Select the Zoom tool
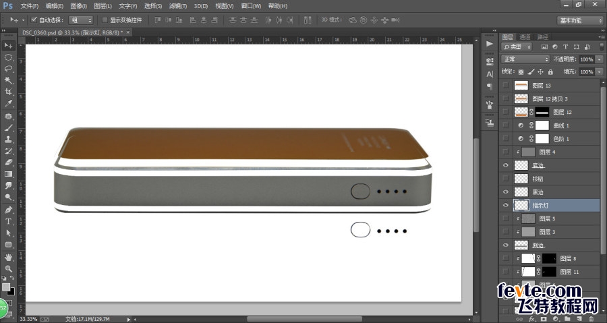607x323 pixels. 8,268
